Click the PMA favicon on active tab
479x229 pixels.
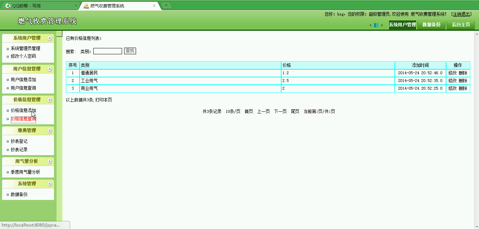pyautogui.click(x=86, y=6)
